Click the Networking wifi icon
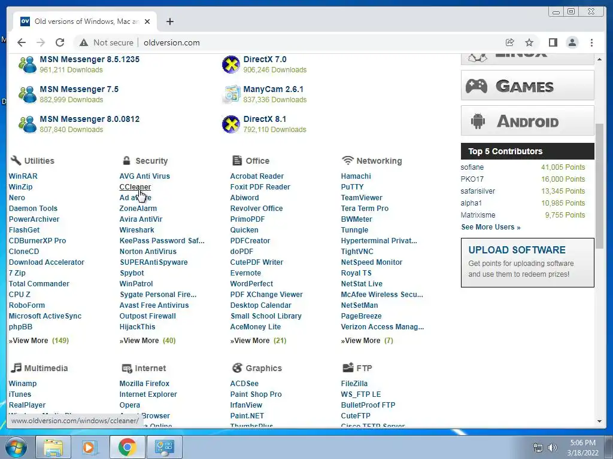Screen dimensions: 613x459 pyautogui.click(x=348, y=160)
